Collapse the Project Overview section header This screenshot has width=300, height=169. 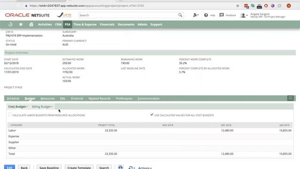point(150,53)
